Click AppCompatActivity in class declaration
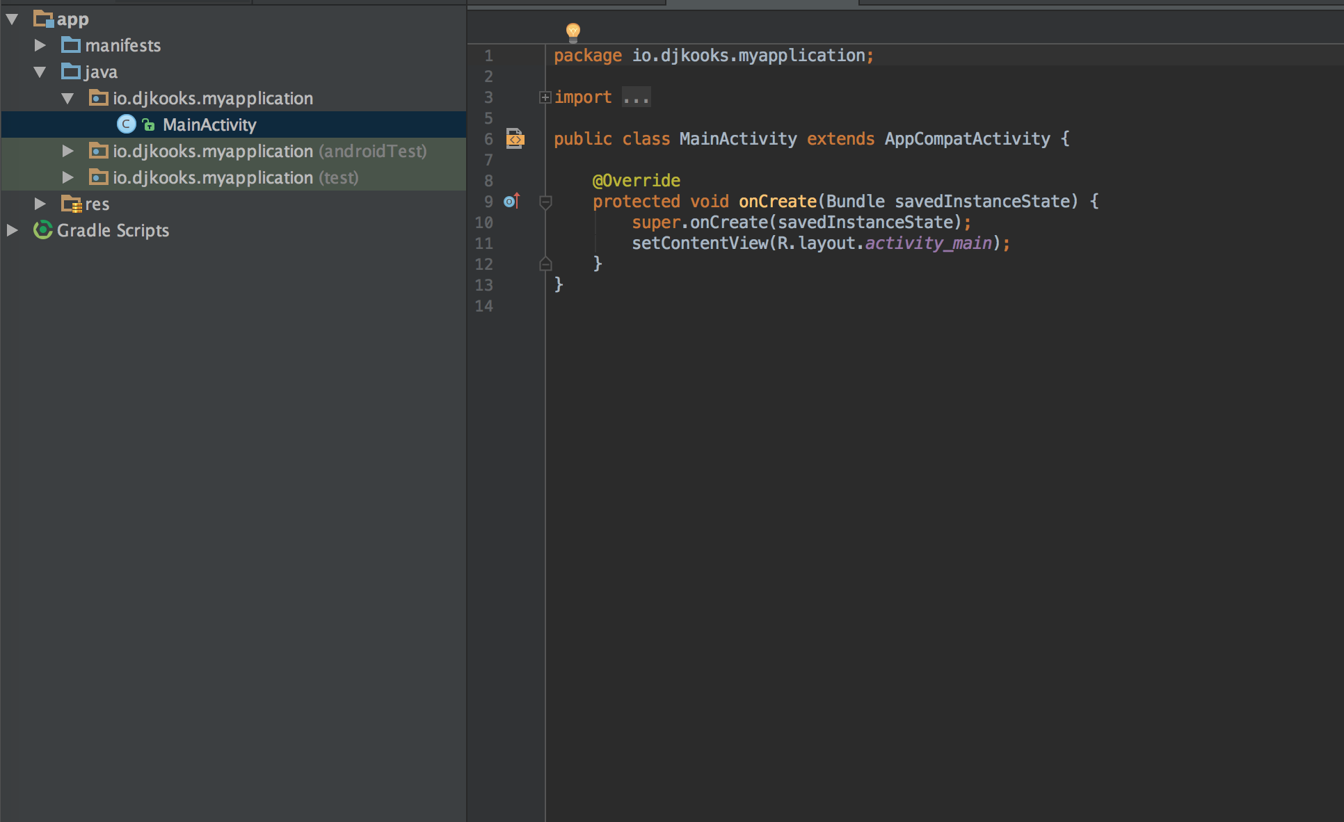Screen dimensions: 1344x822 coord(968,139)
